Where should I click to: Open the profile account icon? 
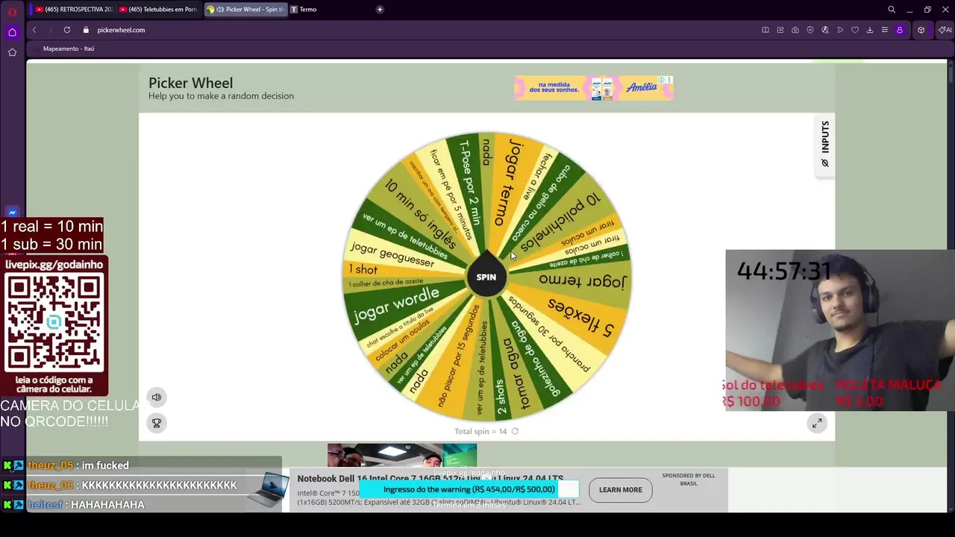(x=900, y=30)
